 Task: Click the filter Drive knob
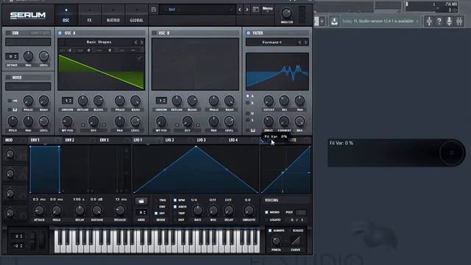click(x=268, y=121)
